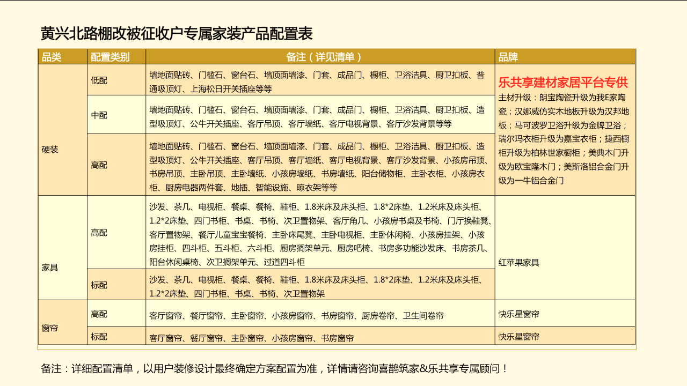Click the 高配 cell in the 硬装 section
687x386 pixels.
click(99, 165)
